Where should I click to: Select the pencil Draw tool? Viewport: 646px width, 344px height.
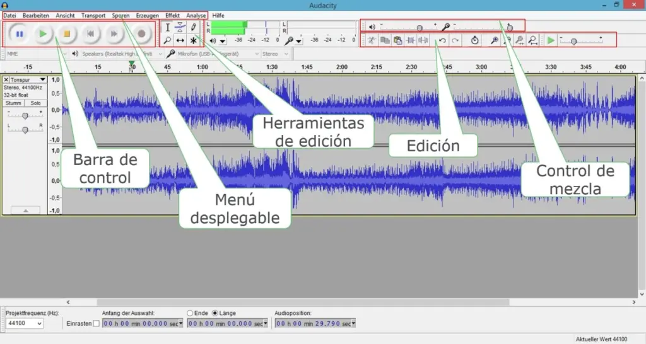point(193,28)
